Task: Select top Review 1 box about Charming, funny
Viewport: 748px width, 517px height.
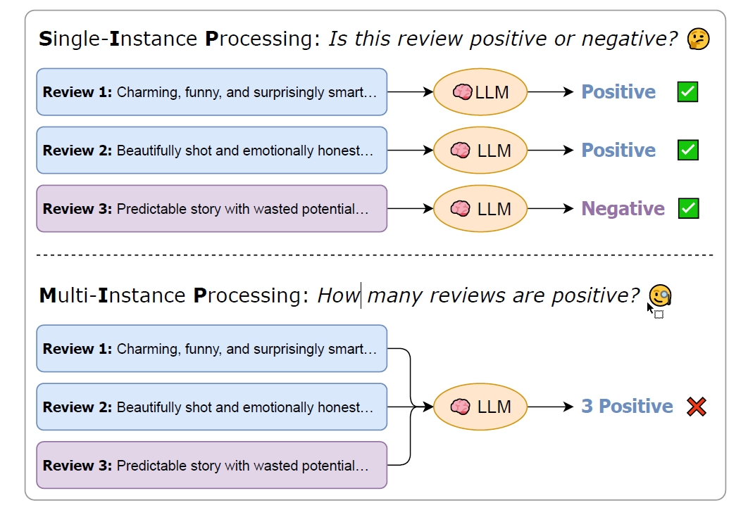Action: 212,92
